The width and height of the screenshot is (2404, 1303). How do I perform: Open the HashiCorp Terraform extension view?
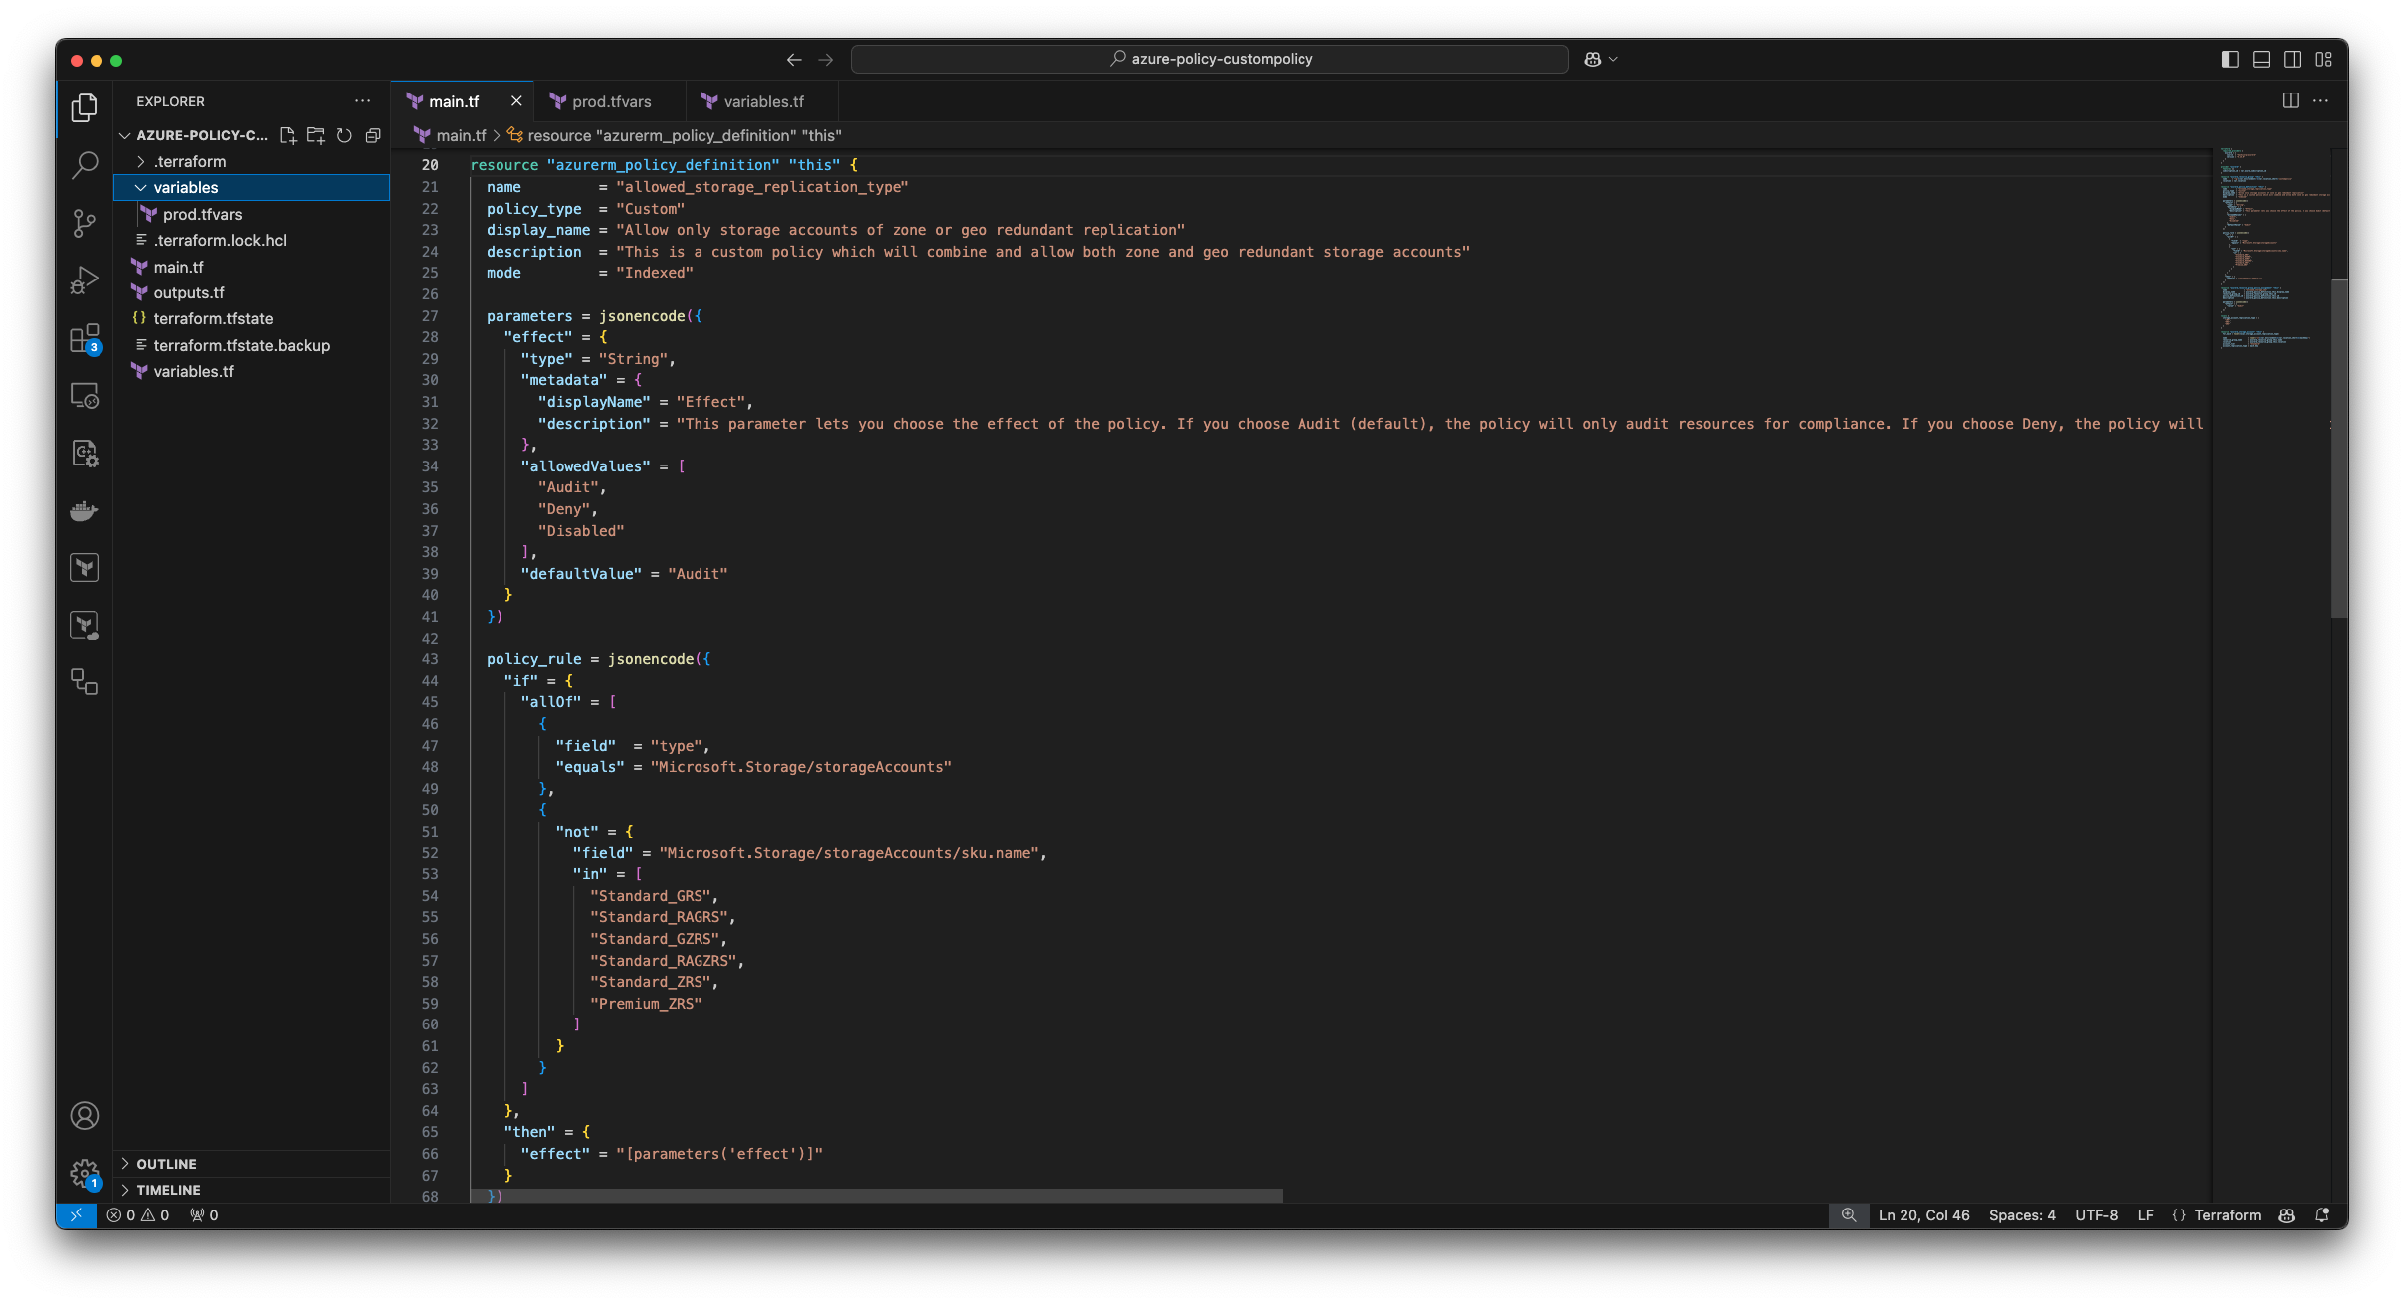coord(84,567)
